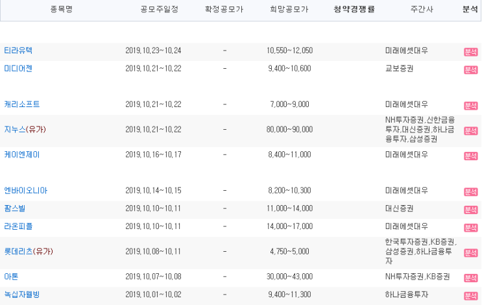The width and height of the screenshot is (482, 305).
Task: Open the 롯데리츠(유가) stock link
Action: [29, 252]
